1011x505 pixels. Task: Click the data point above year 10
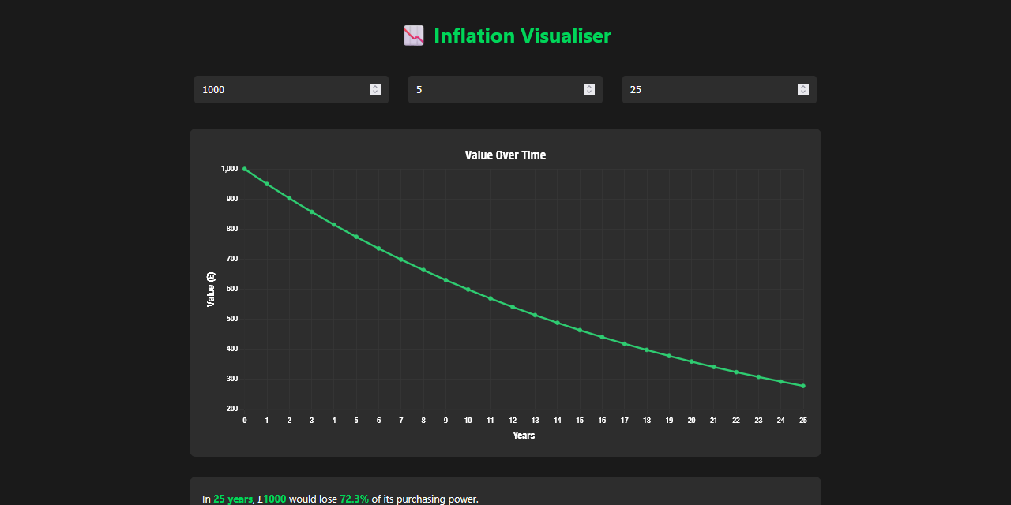468,289
